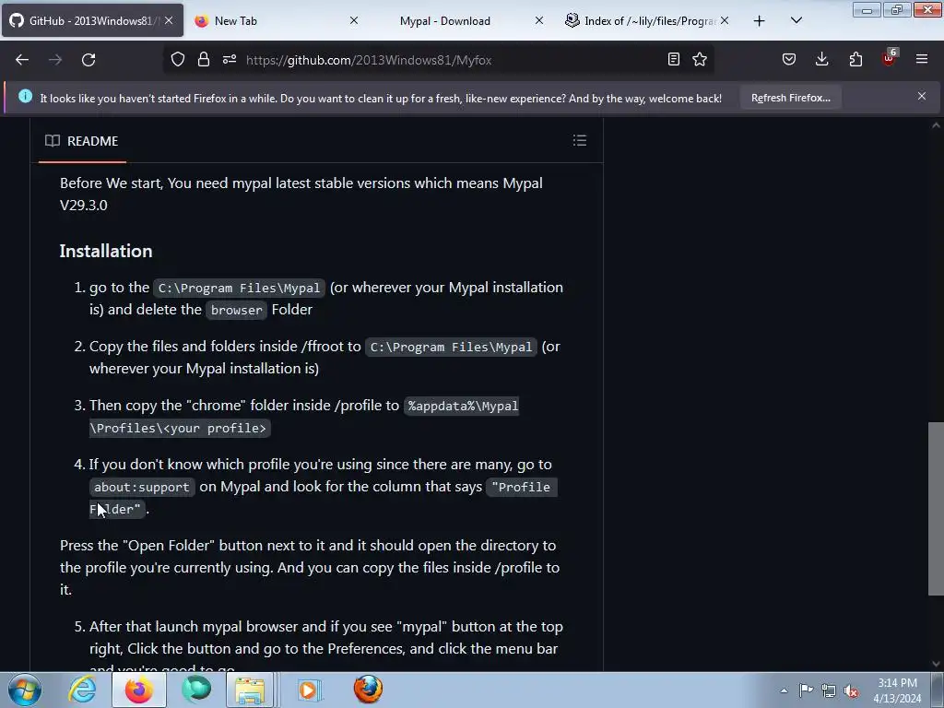Click the scrollbar down arrow
Viewport: 944px width, 708px height.
tap(936, 664)
